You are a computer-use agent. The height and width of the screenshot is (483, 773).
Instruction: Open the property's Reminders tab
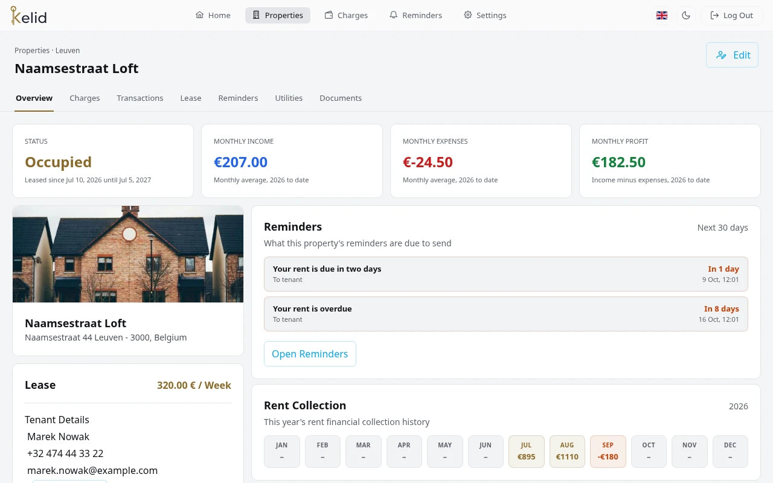(238, 98)
